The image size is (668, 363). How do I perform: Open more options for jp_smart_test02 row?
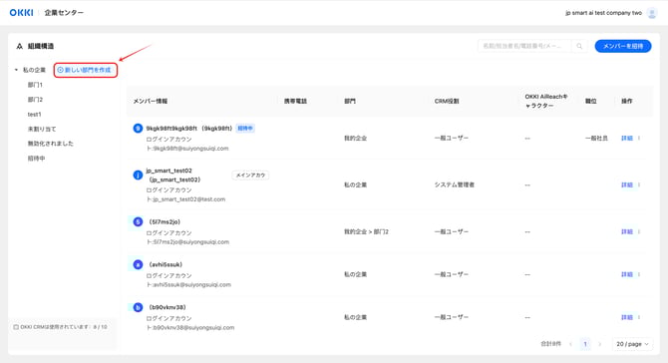[x=639, y=184]
